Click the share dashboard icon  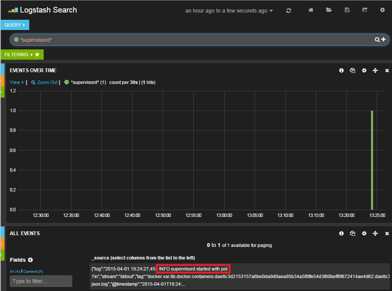click(x=365, y=10)
